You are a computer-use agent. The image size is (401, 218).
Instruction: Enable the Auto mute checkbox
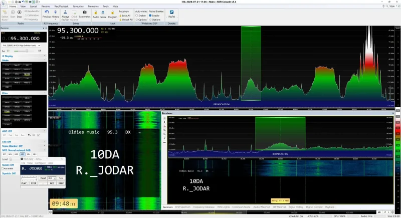[137, 16]
